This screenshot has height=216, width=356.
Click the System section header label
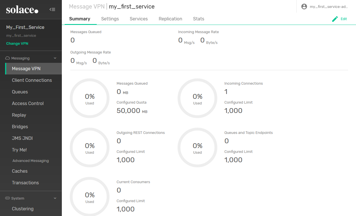coord(18,198)
